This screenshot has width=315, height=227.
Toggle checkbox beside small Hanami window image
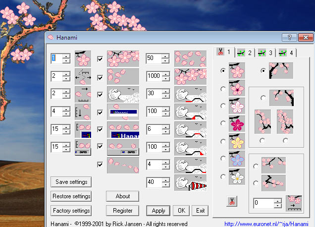(x=100, y=112)
